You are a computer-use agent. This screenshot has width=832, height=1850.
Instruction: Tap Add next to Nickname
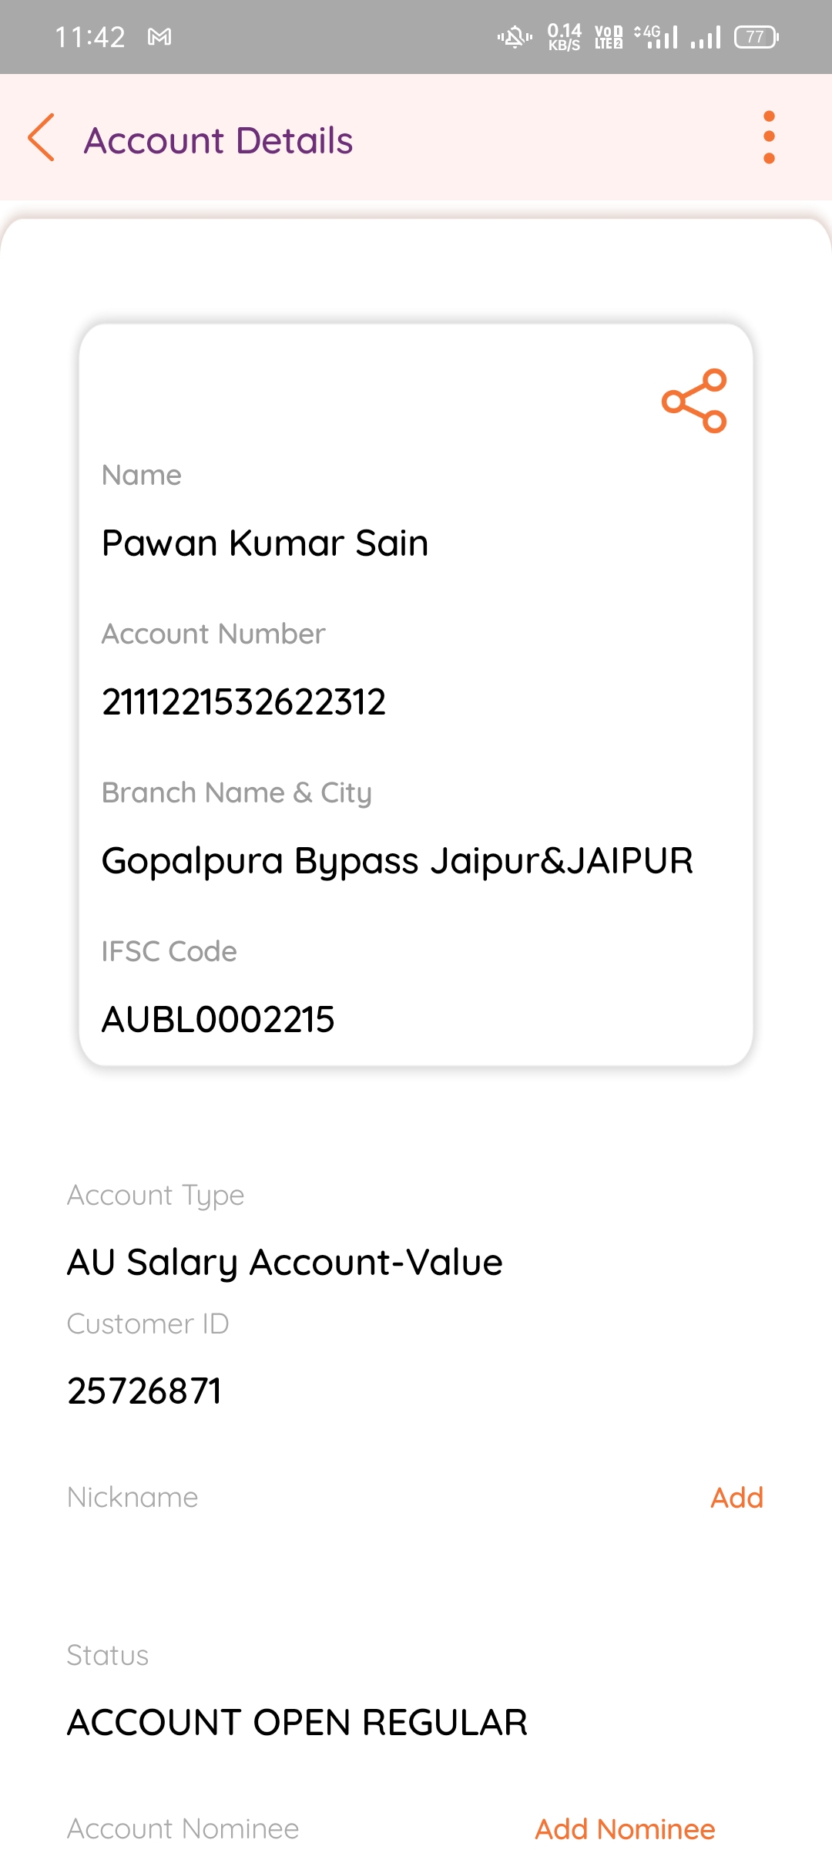[x=736, y=1498]
